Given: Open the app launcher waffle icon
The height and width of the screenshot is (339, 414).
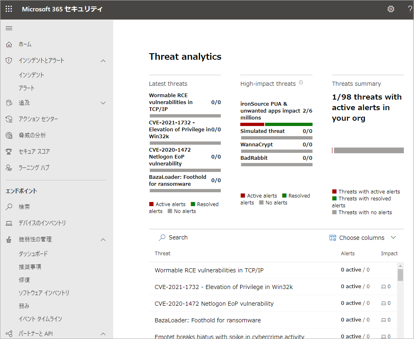Looking at the screenshot, I should 9,9.
